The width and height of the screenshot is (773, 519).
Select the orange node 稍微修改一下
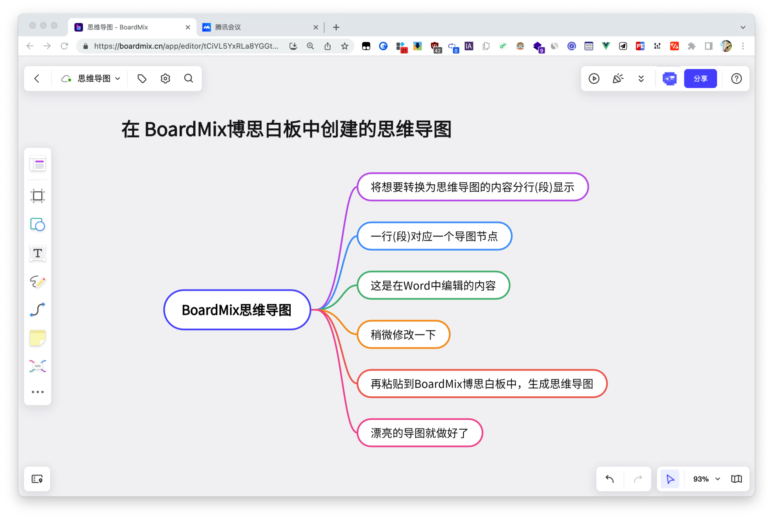403,334
